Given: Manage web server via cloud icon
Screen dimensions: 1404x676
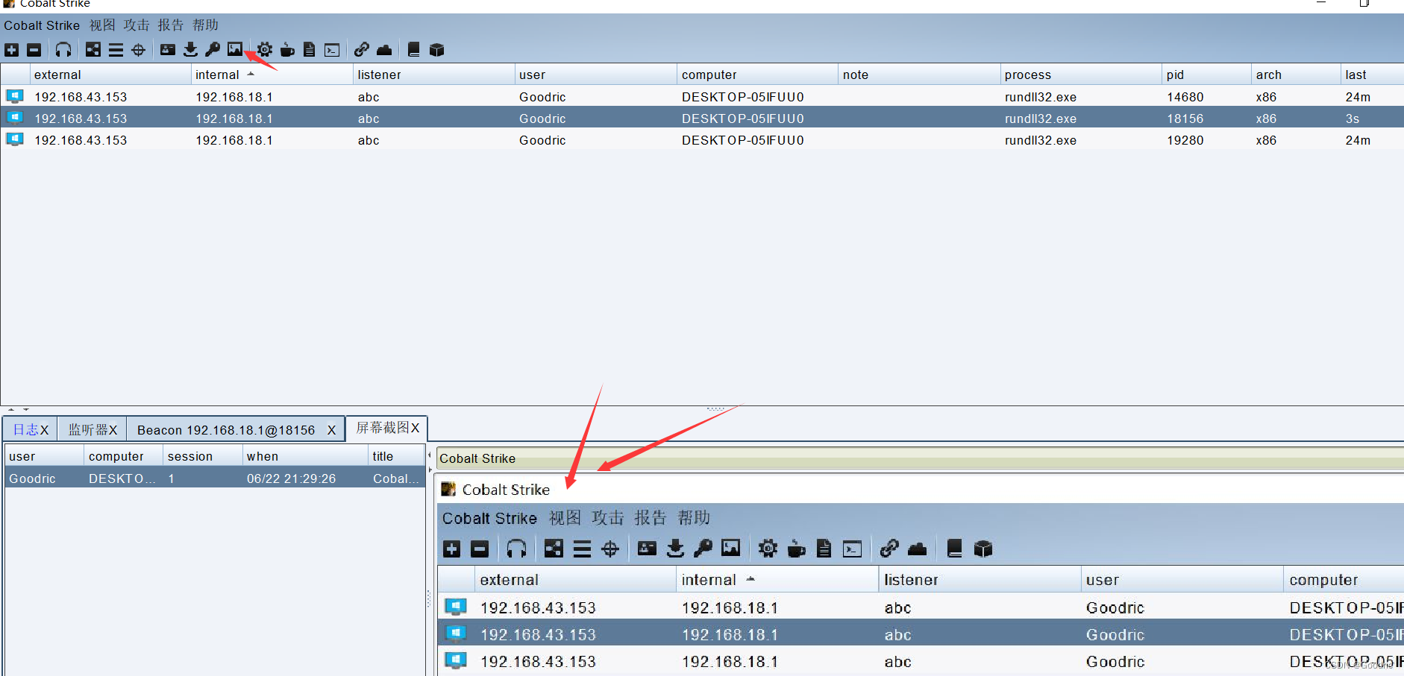Looking at the screenshot, I should coord(384,50).
